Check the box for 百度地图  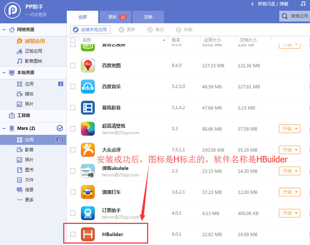(x=73, y=65)
